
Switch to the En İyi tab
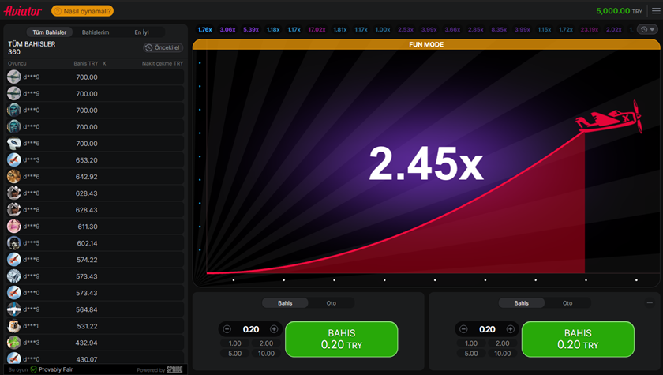(141, 32)
